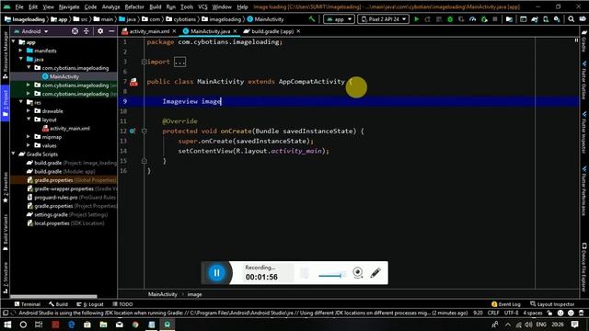Open Windows Start menu

click(7, 325)
